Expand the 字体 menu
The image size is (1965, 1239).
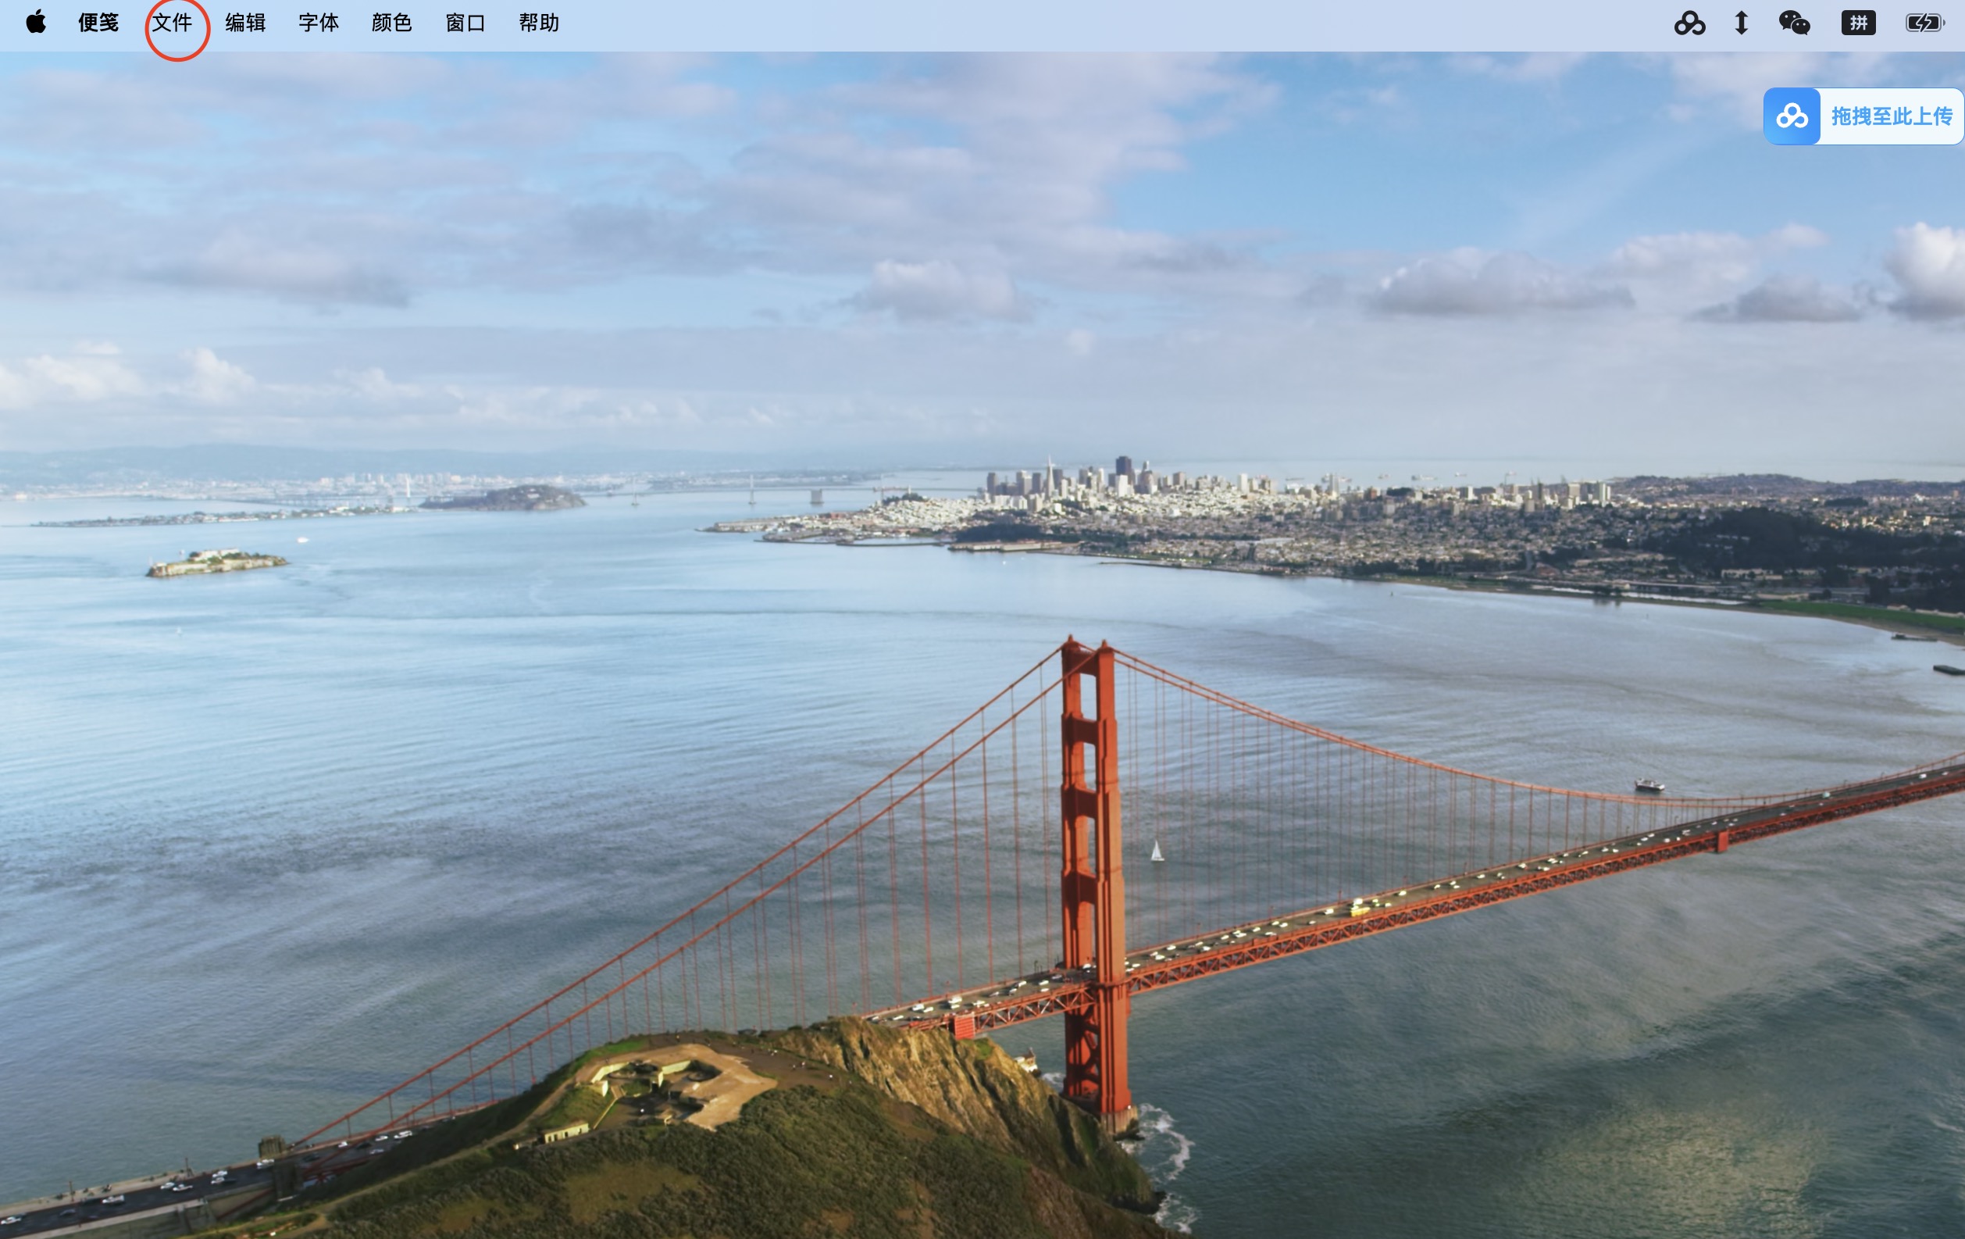[x=318, y=23]
